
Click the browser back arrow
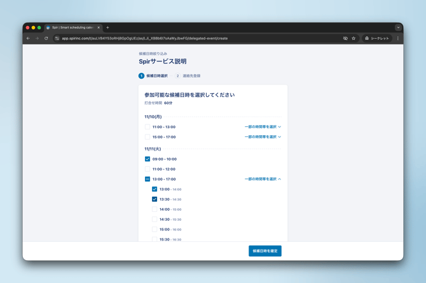[28, 38]
